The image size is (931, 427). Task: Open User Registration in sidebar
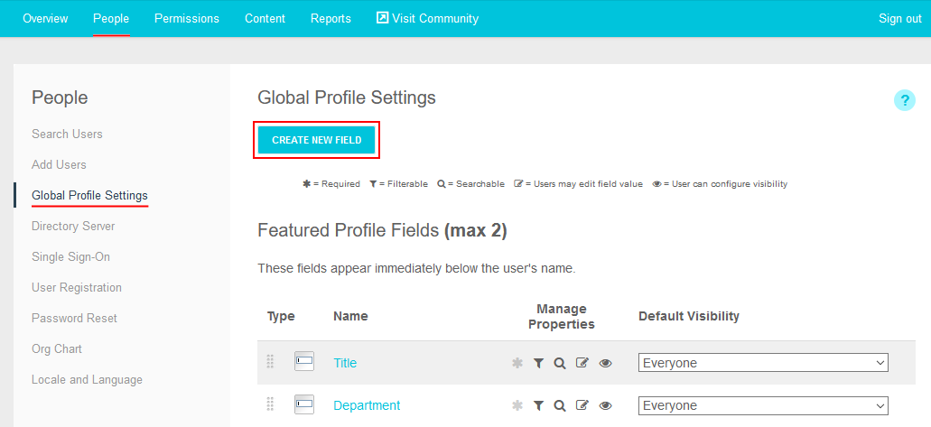(x=77, y=287)
